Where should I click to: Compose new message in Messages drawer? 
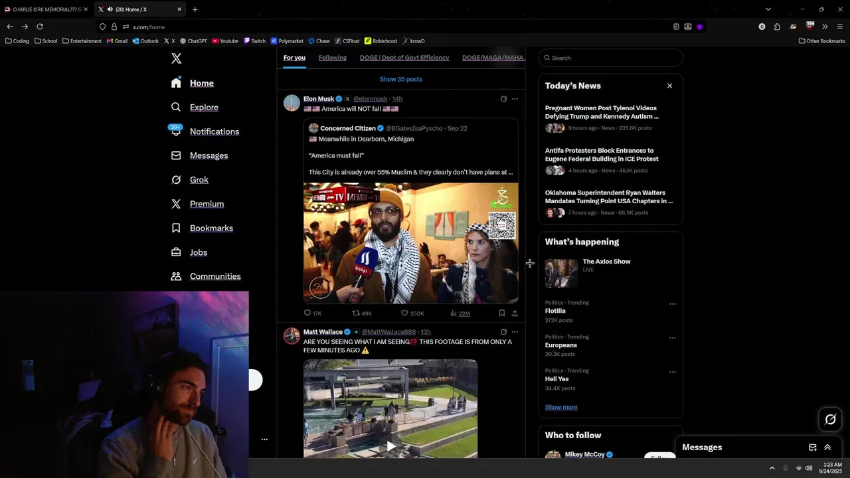pyautogui.click(x=812, y=447)
